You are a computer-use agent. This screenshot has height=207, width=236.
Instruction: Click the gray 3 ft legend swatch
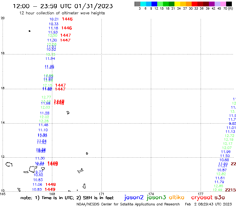pyautogui.click(x=137, y=4)
